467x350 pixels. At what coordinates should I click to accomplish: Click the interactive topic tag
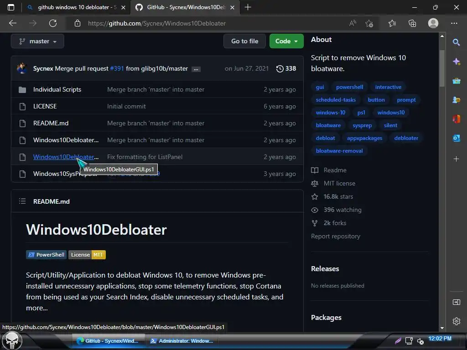(x=388, y=87)
